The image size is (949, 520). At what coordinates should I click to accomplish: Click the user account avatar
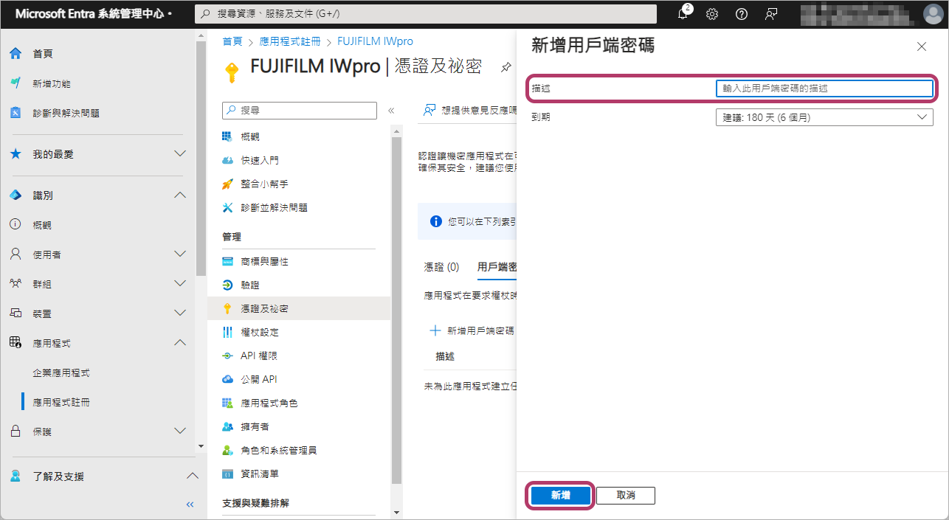point(934,14)
